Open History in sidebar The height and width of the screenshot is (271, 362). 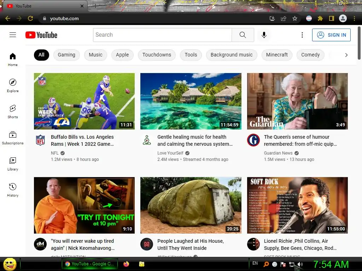[x=13, y=190]
